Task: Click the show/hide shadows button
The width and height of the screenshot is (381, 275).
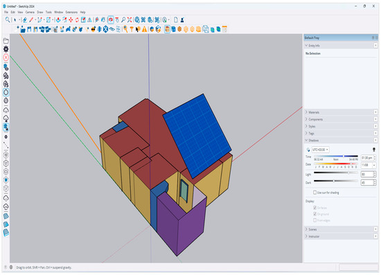Action: pyautogui.click(x=308, y=150)
